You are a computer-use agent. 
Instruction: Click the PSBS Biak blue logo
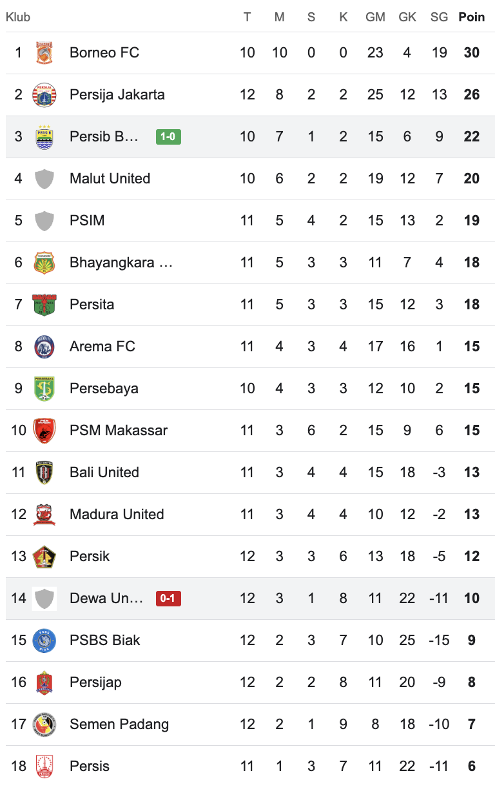pyautogui.click(x=44, y=640)
